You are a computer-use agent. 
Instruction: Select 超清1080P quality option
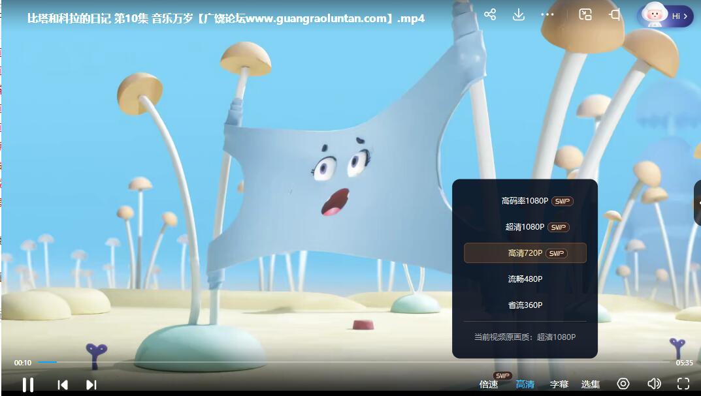point(525,227)
